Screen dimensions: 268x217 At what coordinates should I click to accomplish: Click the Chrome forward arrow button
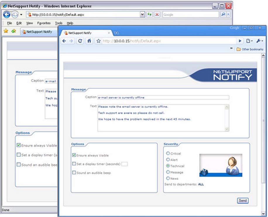[x=71, y=41]
